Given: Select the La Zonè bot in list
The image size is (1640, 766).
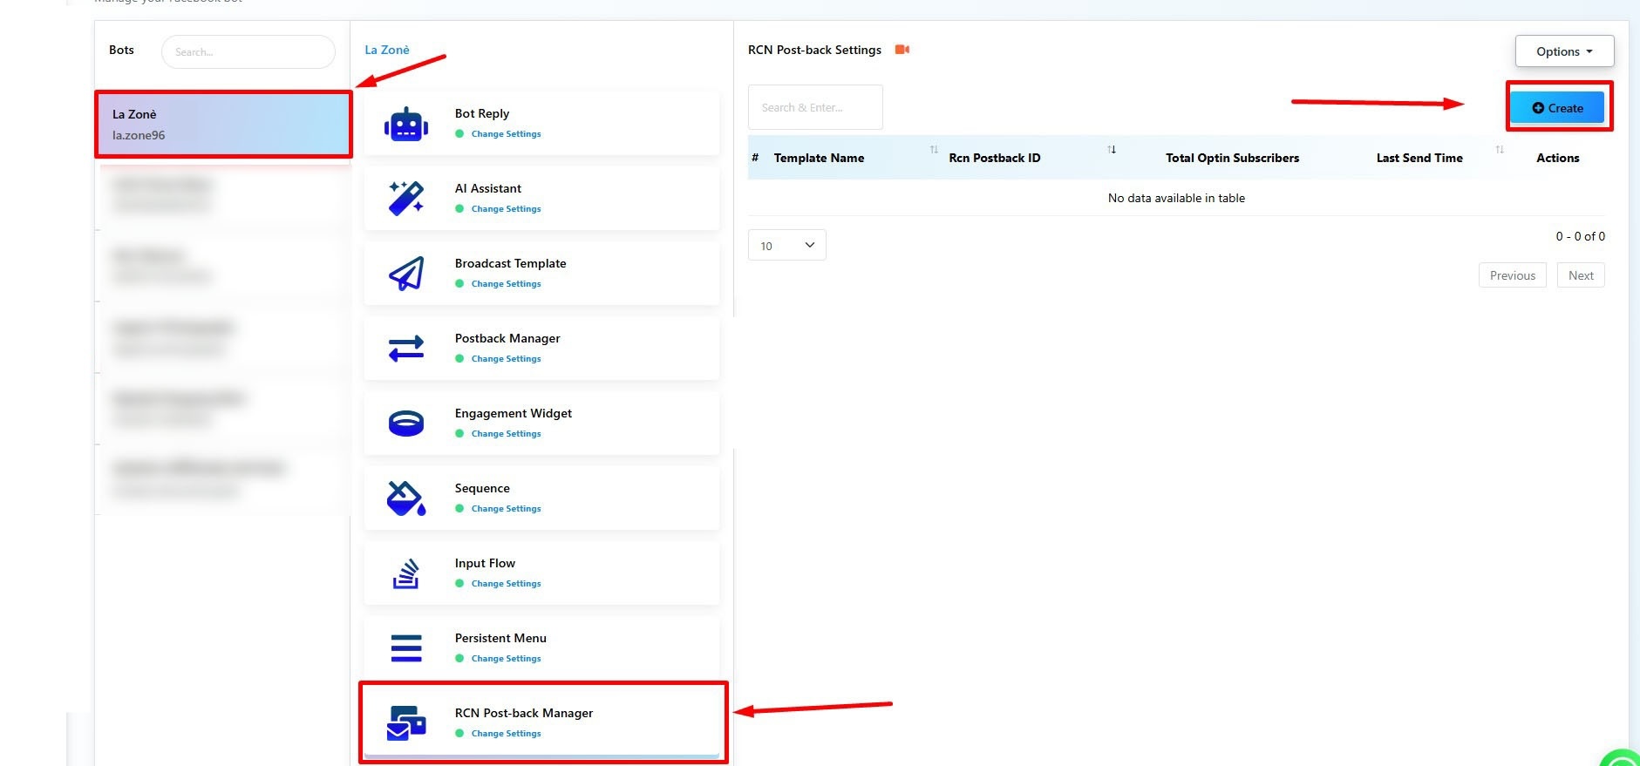Looking at the screenshot, I should tap(223, 125).
